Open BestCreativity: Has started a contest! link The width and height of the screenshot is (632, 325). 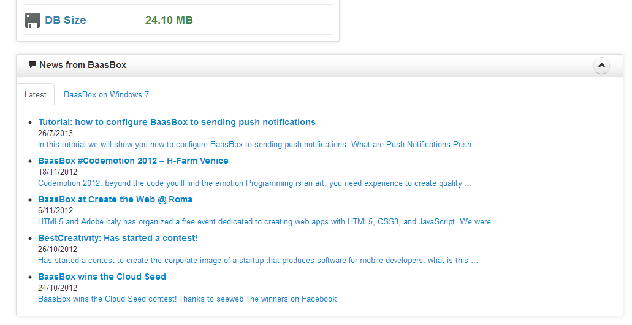pyautogui.click(x=118, y=239)
